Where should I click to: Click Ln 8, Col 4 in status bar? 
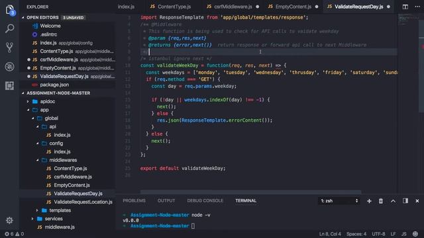click(x=330, y=234)
